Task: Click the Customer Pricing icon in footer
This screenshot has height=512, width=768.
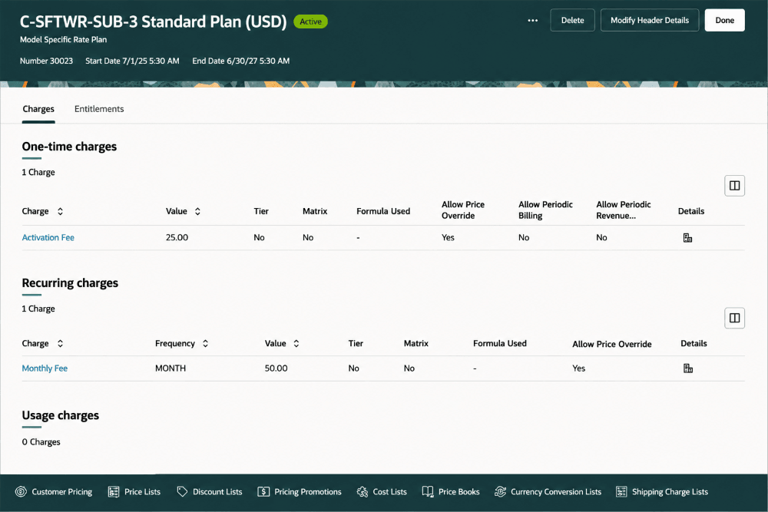Action: [21, 491]
